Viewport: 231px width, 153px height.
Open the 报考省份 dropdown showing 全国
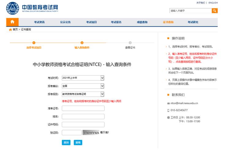coord(83,86)
